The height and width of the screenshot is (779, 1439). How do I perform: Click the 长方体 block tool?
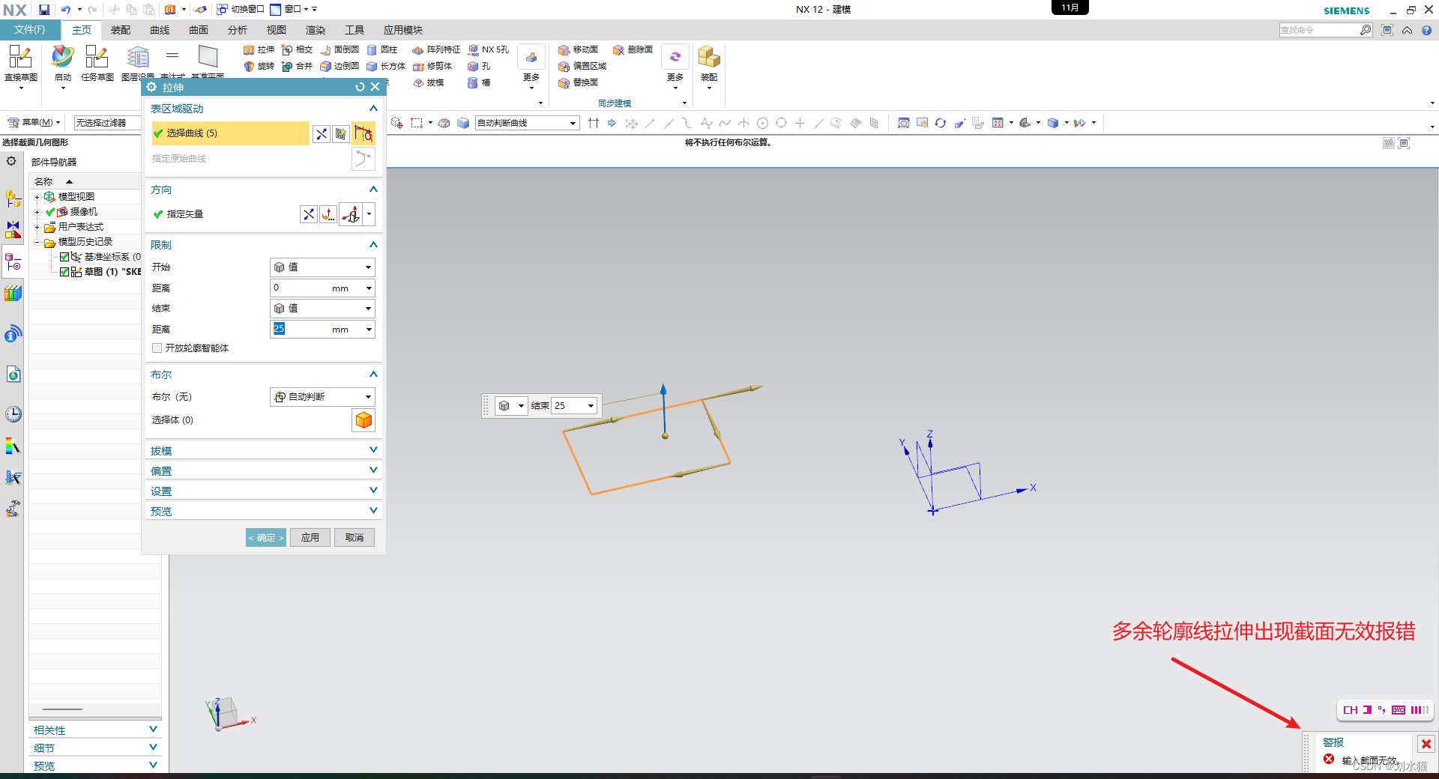click(386, 66)
